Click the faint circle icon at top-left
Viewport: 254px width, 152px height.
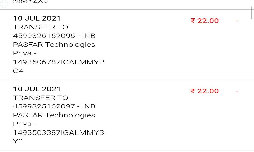[x=4, y=3]
